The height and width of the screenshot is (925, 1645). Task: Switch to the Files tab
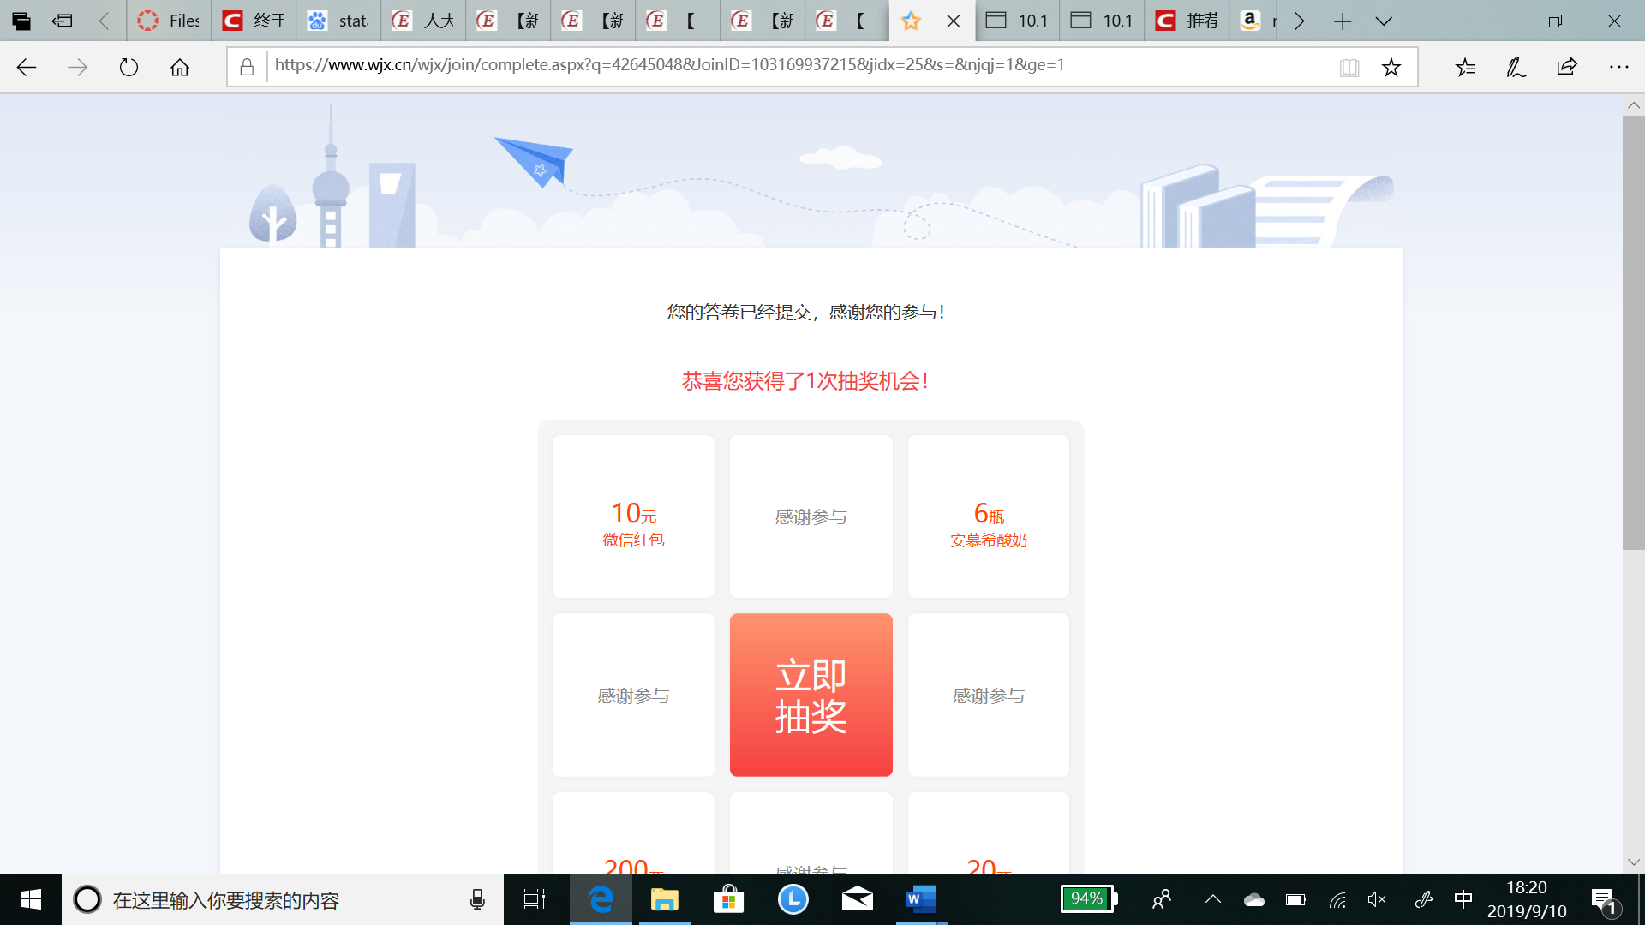(x=170, y=21)
